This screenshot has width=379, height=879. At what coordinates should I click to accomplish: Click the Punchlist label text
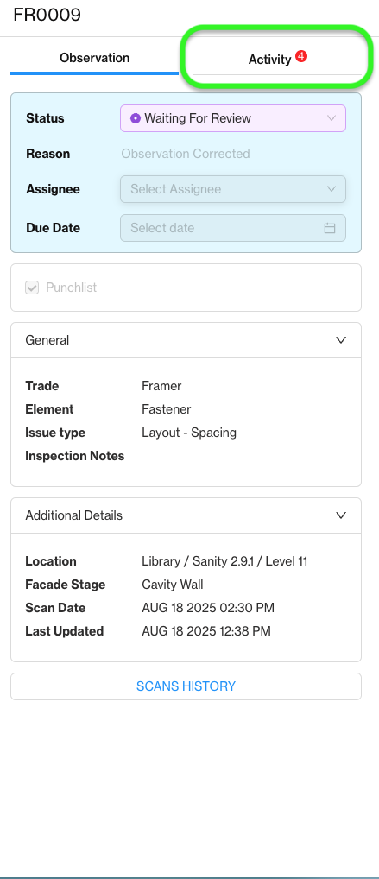click(71, 288)
